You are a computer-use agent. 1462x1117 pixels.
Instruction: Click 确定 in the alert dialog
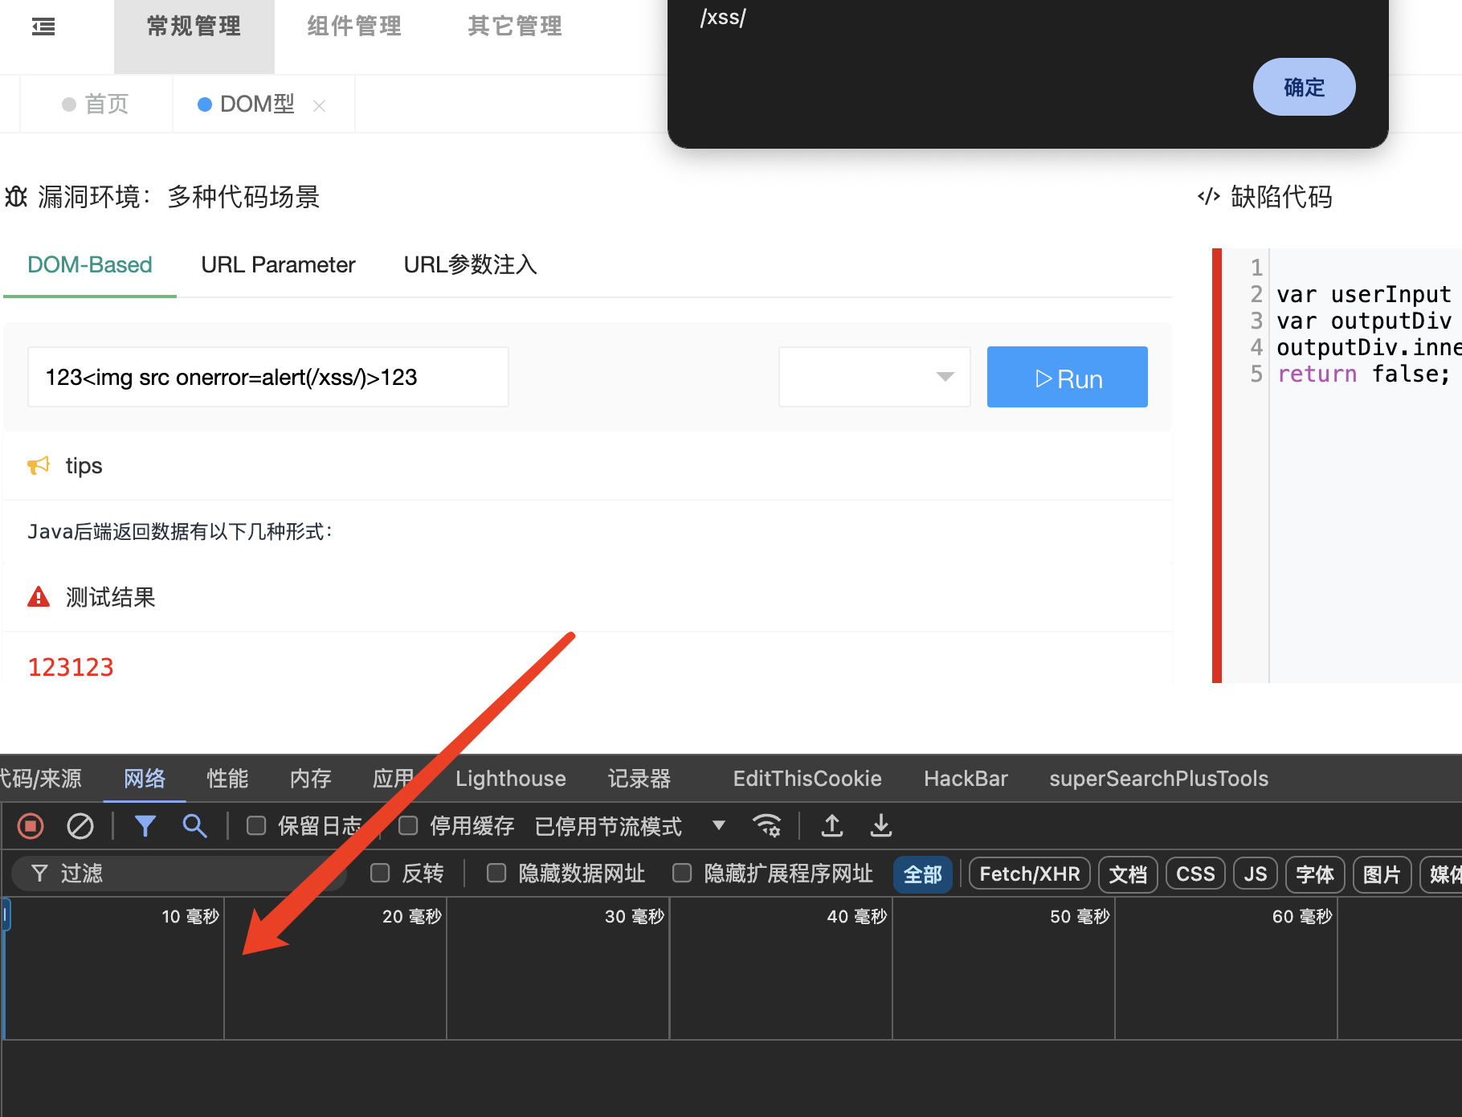coord(1304,87)
